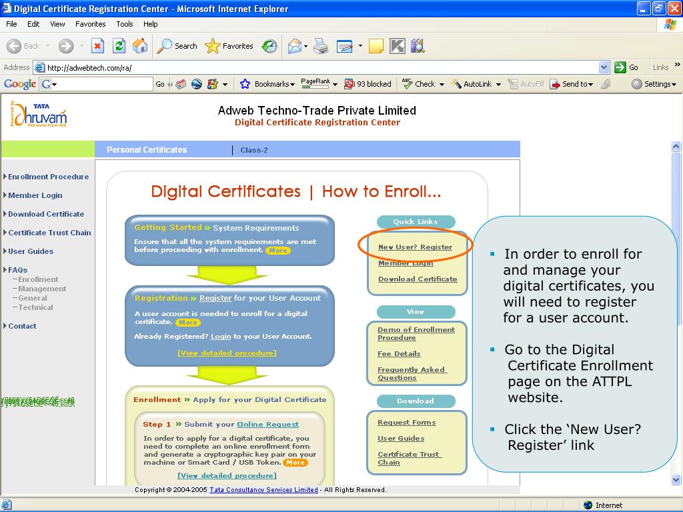Print the page using the printer icon
This screenshot has height=512, width=683.
point(321,46)
